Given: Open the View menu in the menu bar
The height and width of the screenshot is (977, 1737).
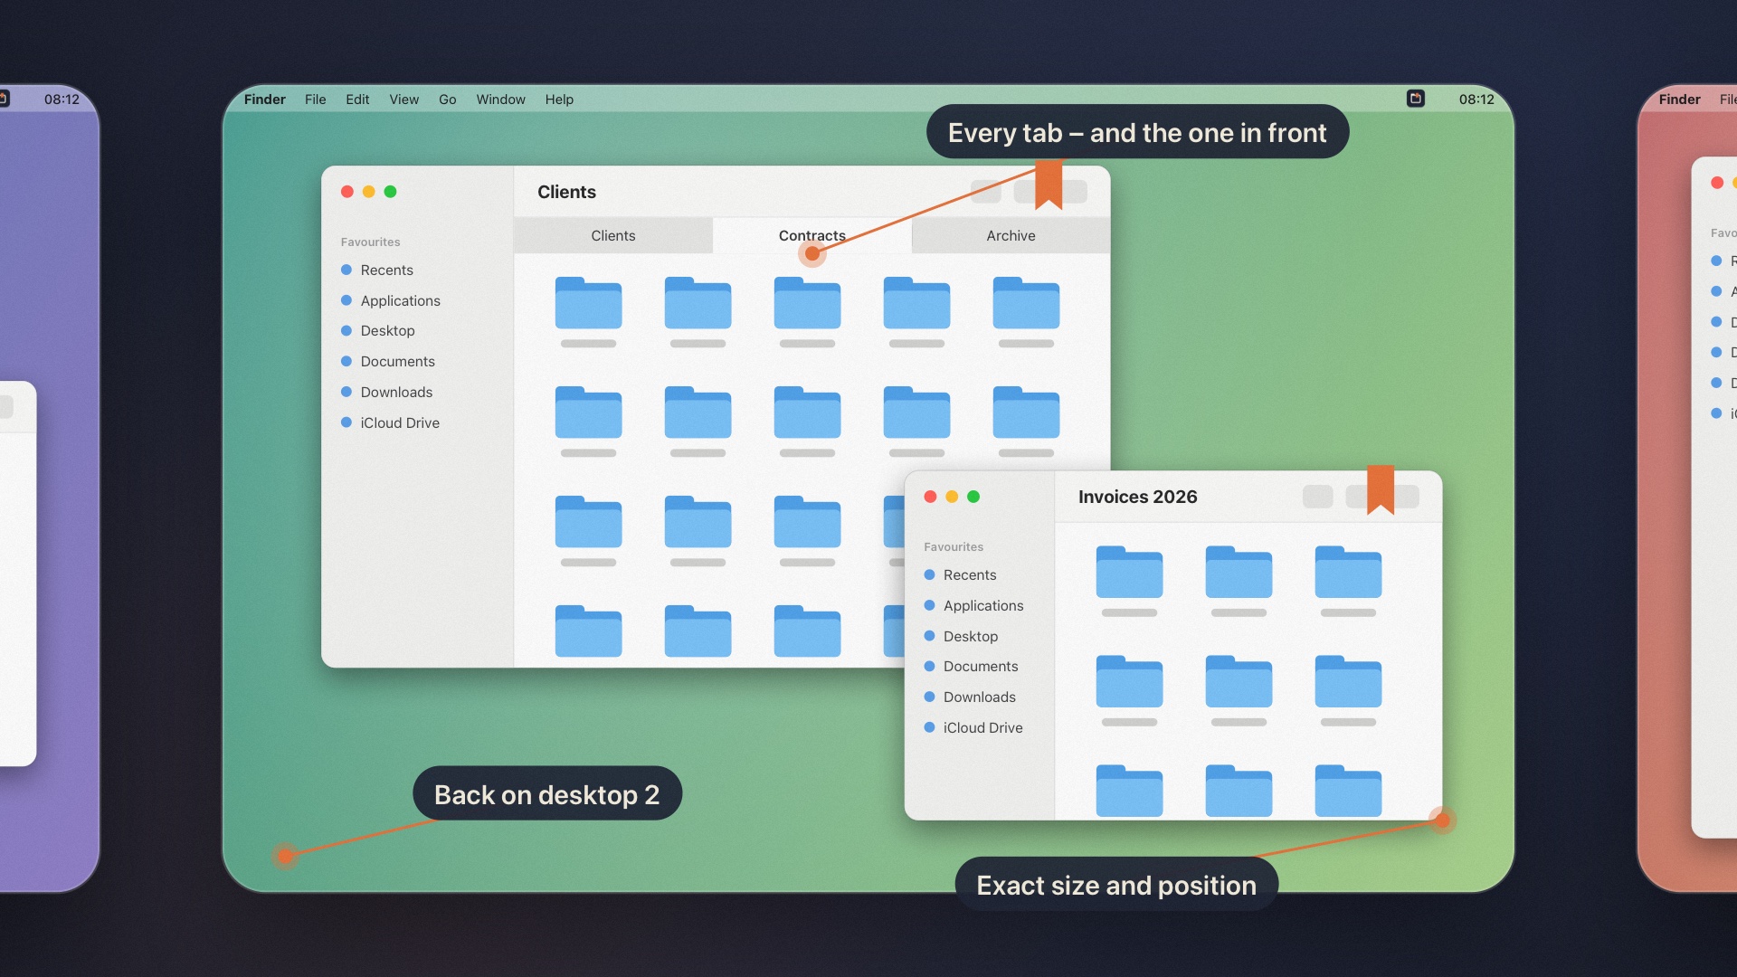Looking at the screenshot, I should point(403,100).
